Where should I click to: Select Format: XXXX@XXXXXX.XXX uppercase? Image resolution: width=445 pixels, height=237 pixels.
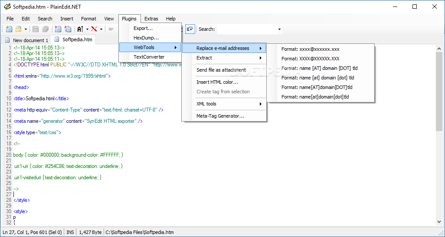pos(321,59)
